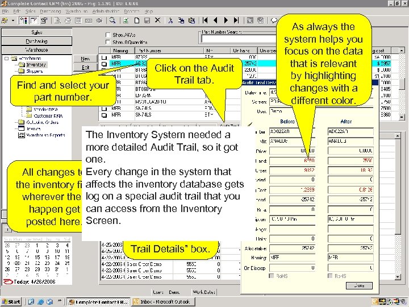
Task: Open Internet Explorer quick launch icon
Action: pos(40,302)
